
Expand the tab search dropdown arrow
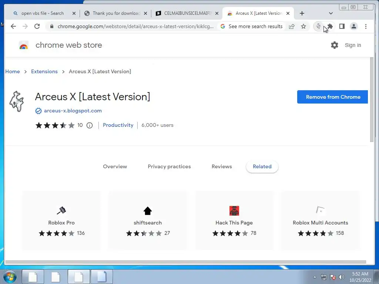[x=331, y=13]
